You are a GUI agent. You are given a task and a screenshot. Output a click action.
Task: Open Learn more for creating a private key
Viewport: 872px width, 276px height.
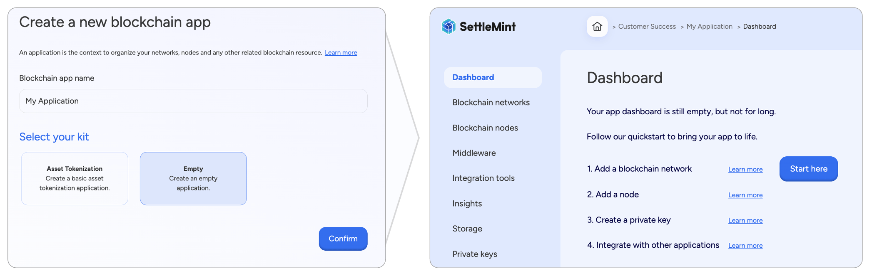click(x=745, y=220)
